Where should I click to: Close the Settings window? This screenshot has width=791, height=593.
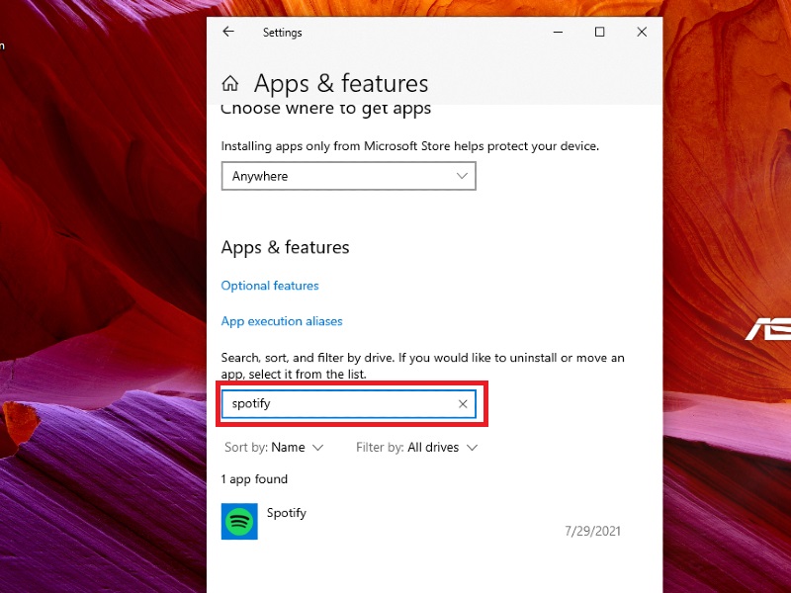coord(642,32)
